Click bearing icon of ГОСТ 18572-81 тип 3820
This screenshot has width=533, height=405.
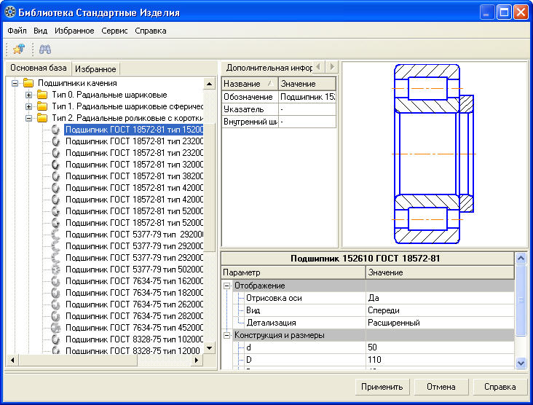56,176
